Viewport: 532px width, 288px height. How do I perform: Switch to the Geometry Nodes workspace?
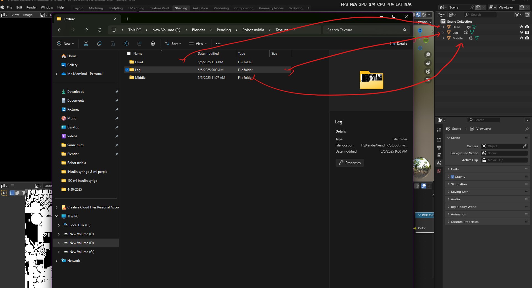[271, 8]
